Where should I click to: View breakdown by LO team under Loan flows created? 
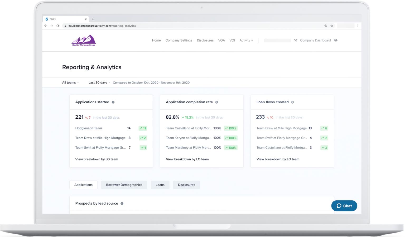tap(278, 159)
